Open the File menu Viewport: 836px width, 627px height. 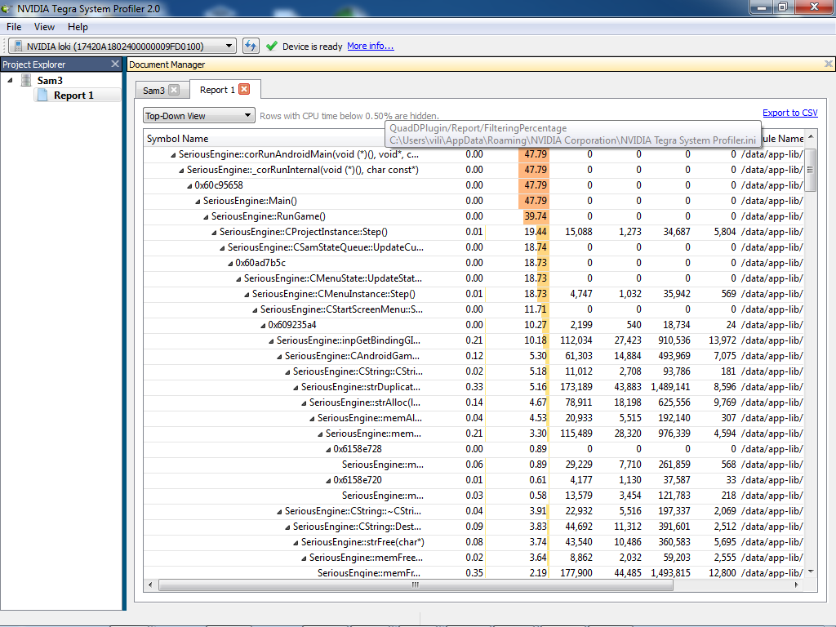14,27
